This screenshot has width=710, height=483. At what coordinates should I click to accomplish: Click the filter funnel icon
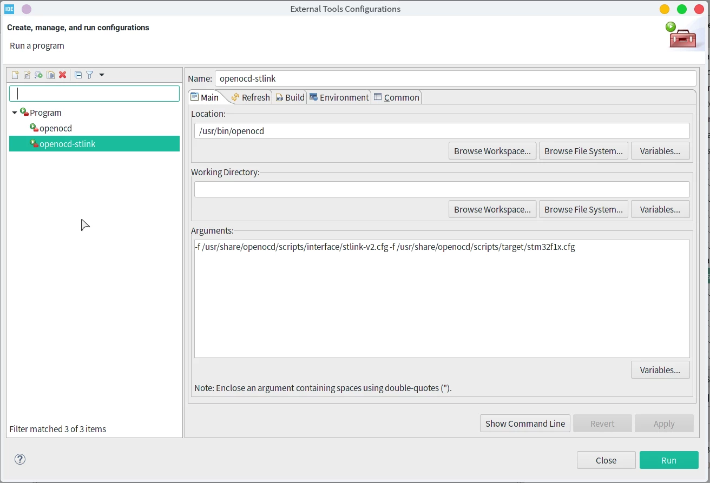[x=90, y=75]
